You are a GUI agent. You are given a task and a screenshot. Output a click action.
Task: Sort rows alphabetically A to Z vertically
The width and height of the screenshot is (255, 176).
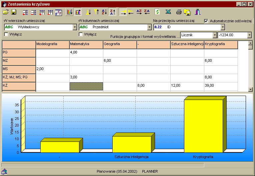(104, 12)
